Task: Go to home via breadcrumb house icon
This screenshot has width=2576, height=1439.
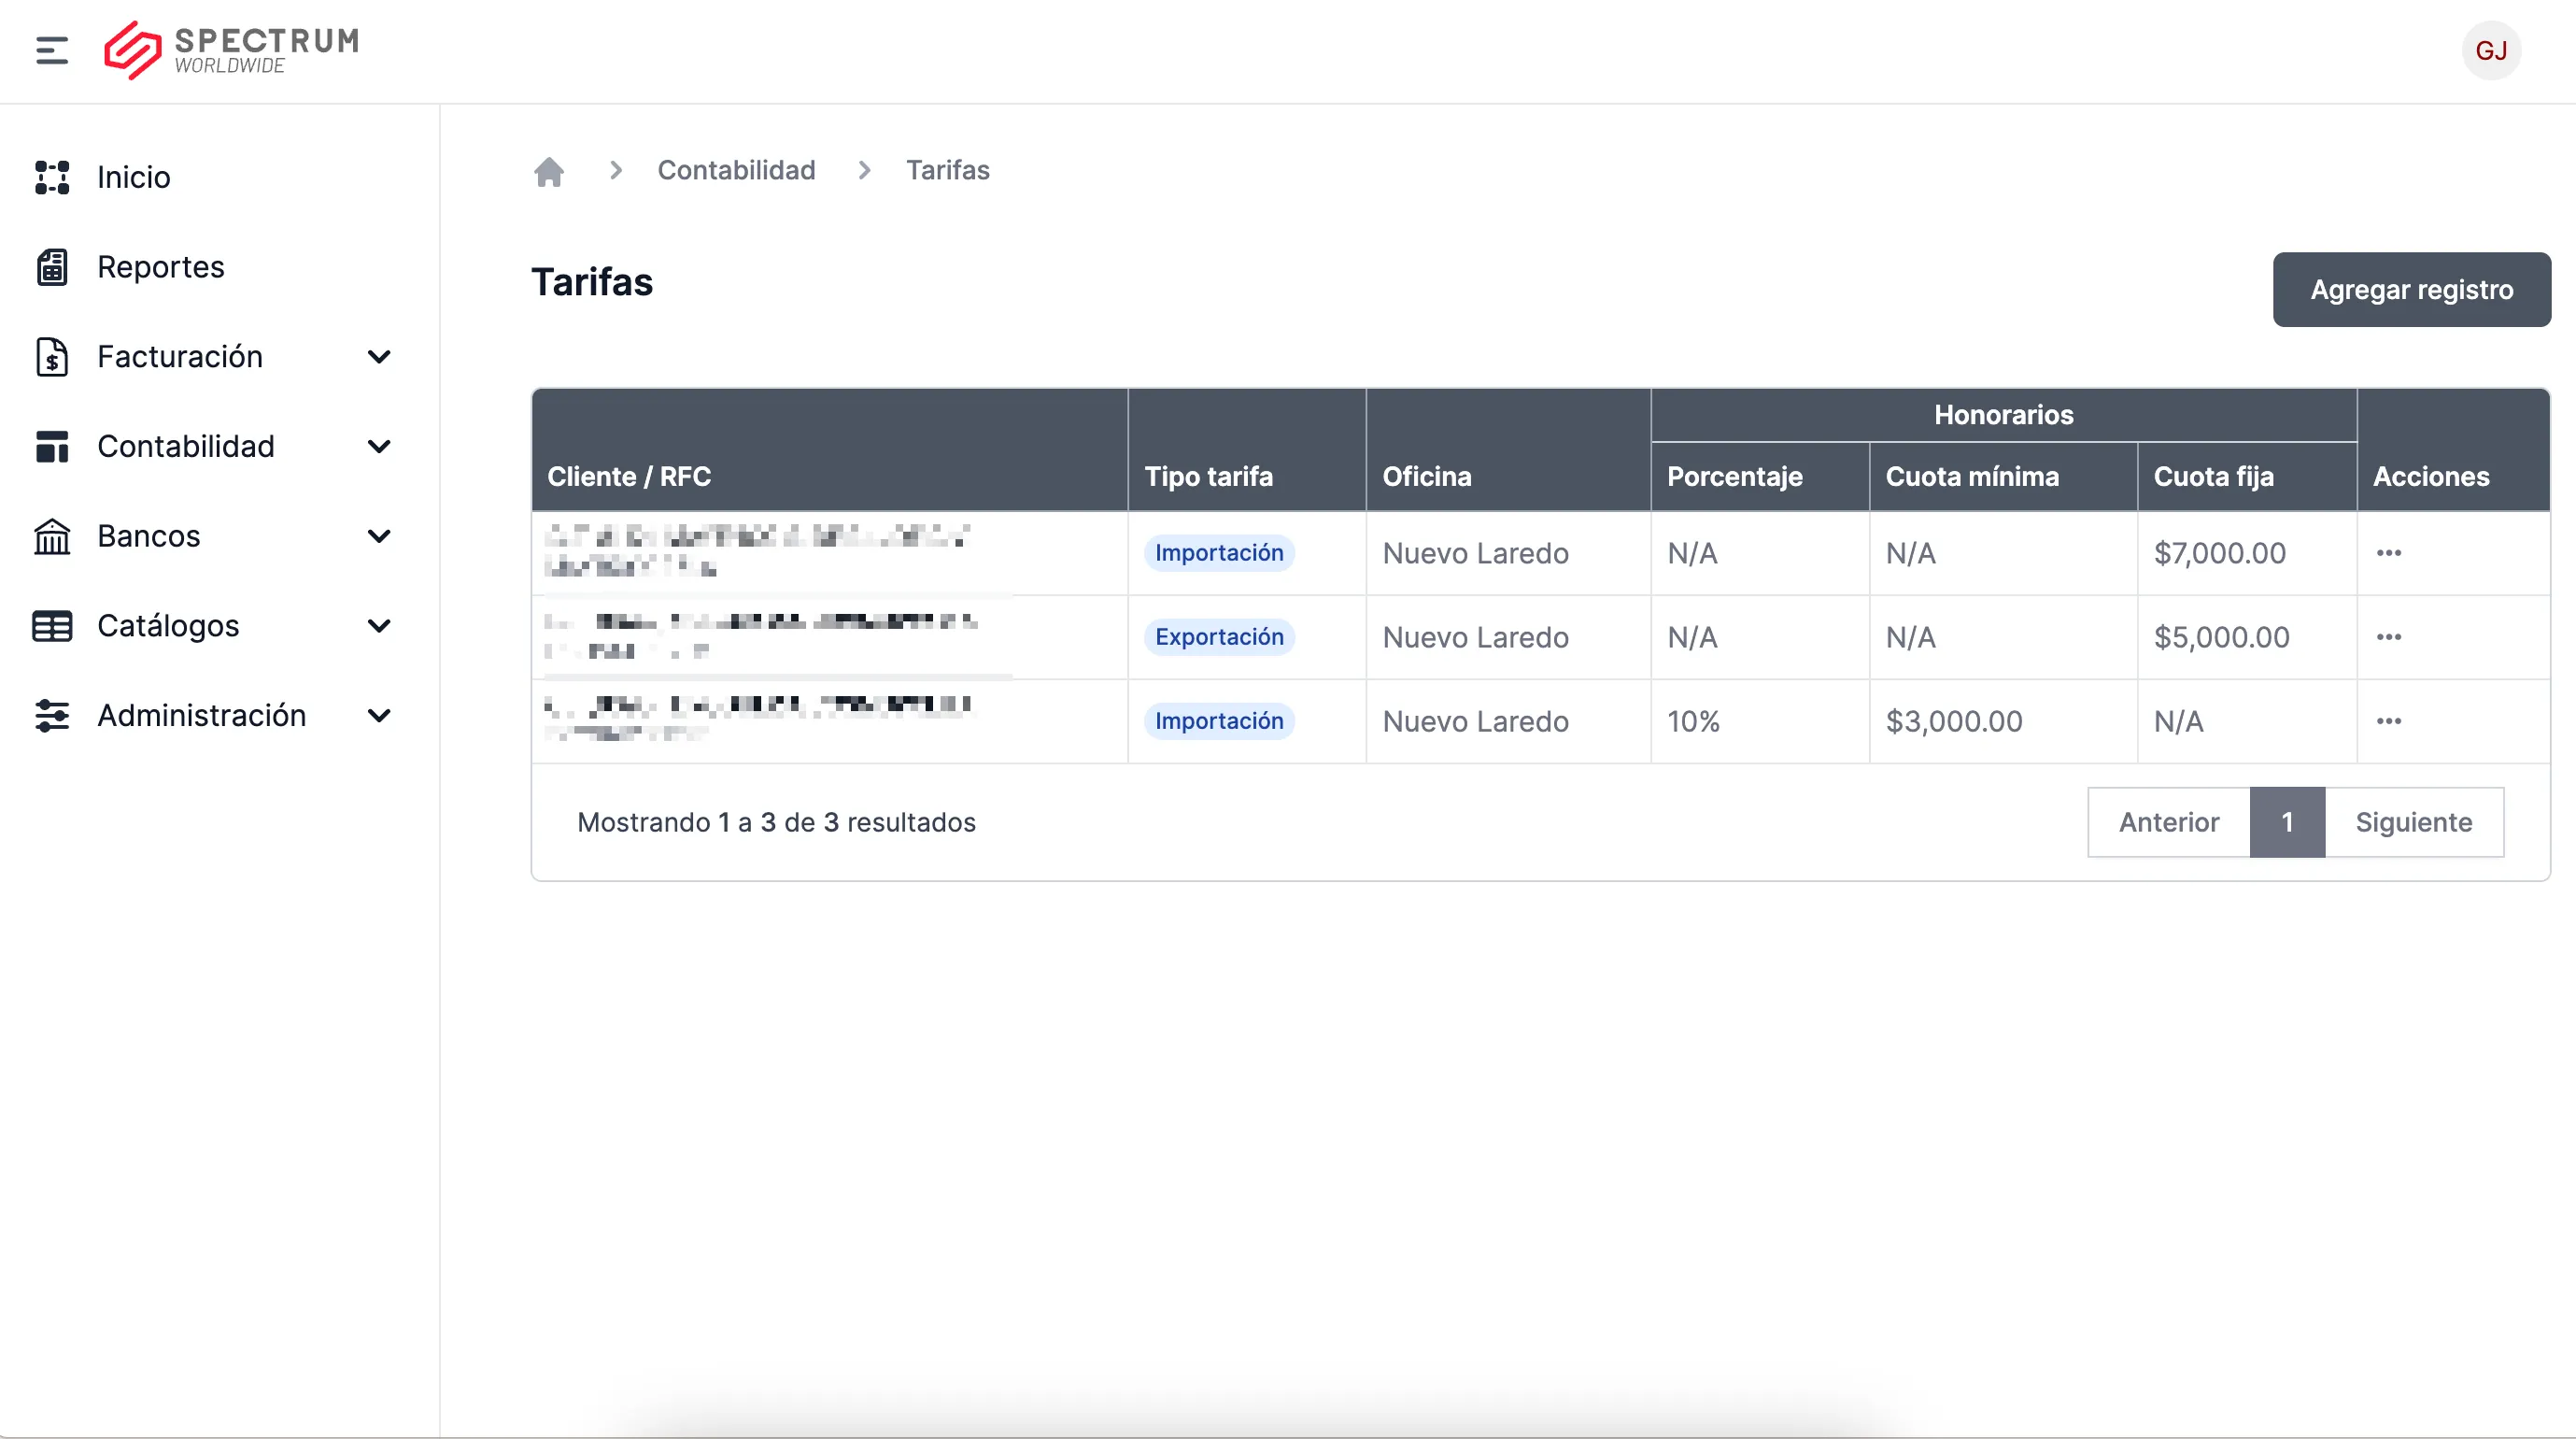Action: 549,171
